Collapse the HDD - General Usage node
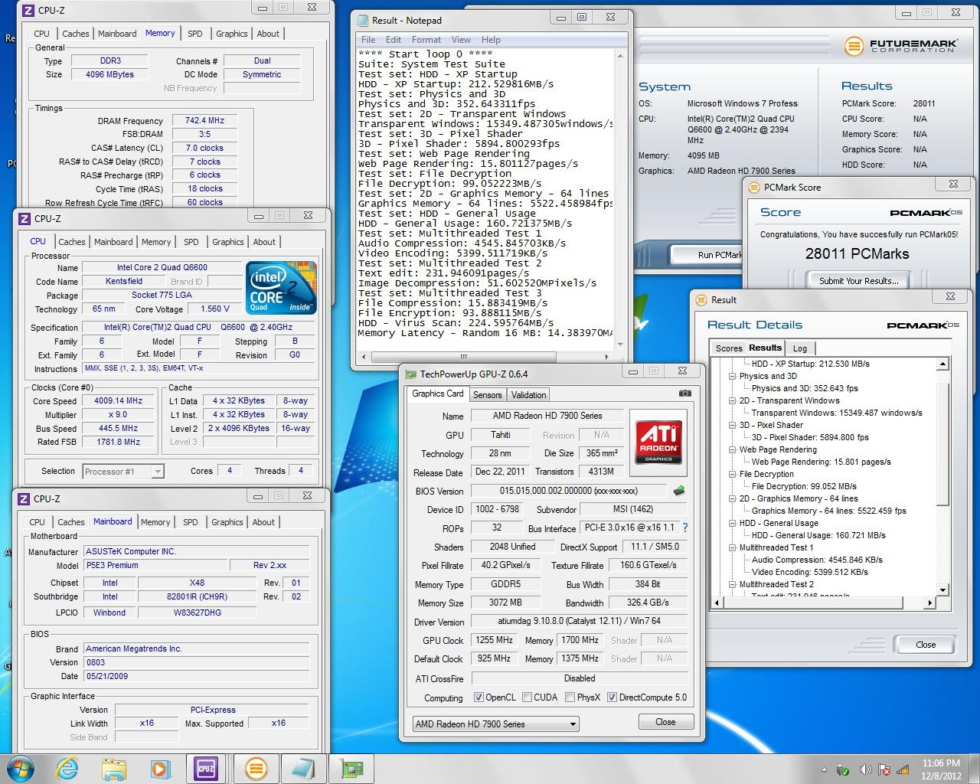The height and width of the screenshot is (784, 980). point(733,523)
